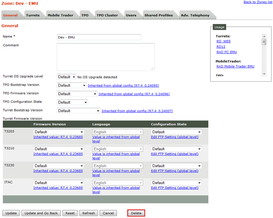Viewport: 273px width, 218px height.
Task: Open the RnD PC EMU turret link
Action: [x=227, y=52]
